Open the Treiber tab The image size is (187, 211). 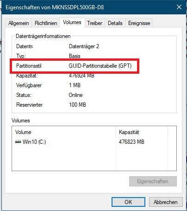coord(94,23)
